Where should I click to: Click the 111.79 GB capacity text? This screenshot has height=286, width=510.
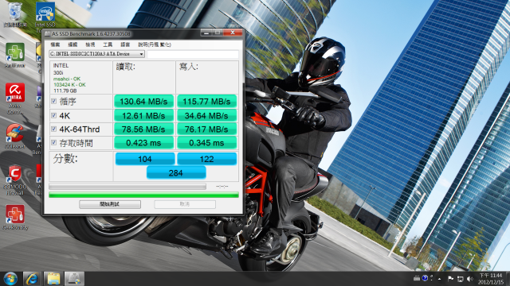(x=65, y=91)
